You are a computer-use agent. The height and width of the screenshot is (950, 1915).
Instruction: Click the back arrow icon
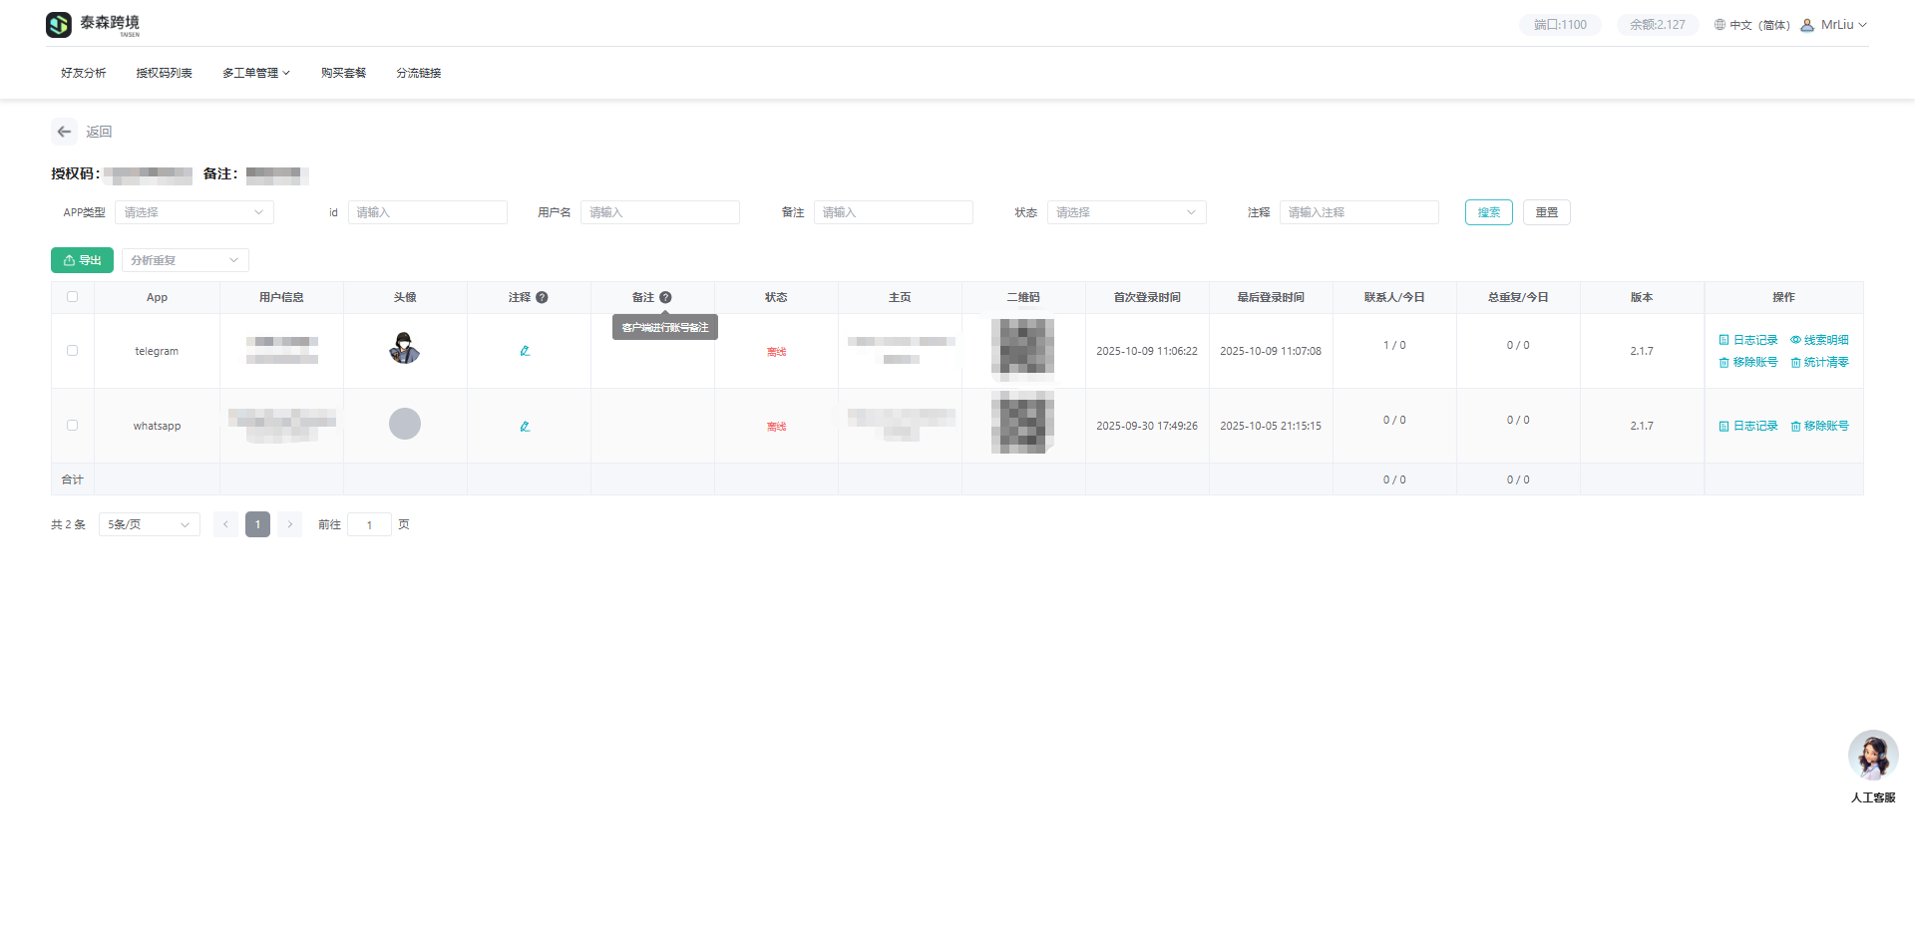(x=64, y=132)
